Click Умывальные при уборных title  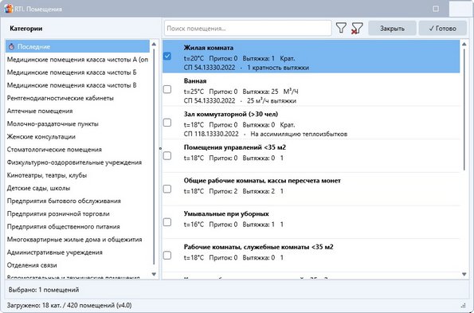point(226,214)
